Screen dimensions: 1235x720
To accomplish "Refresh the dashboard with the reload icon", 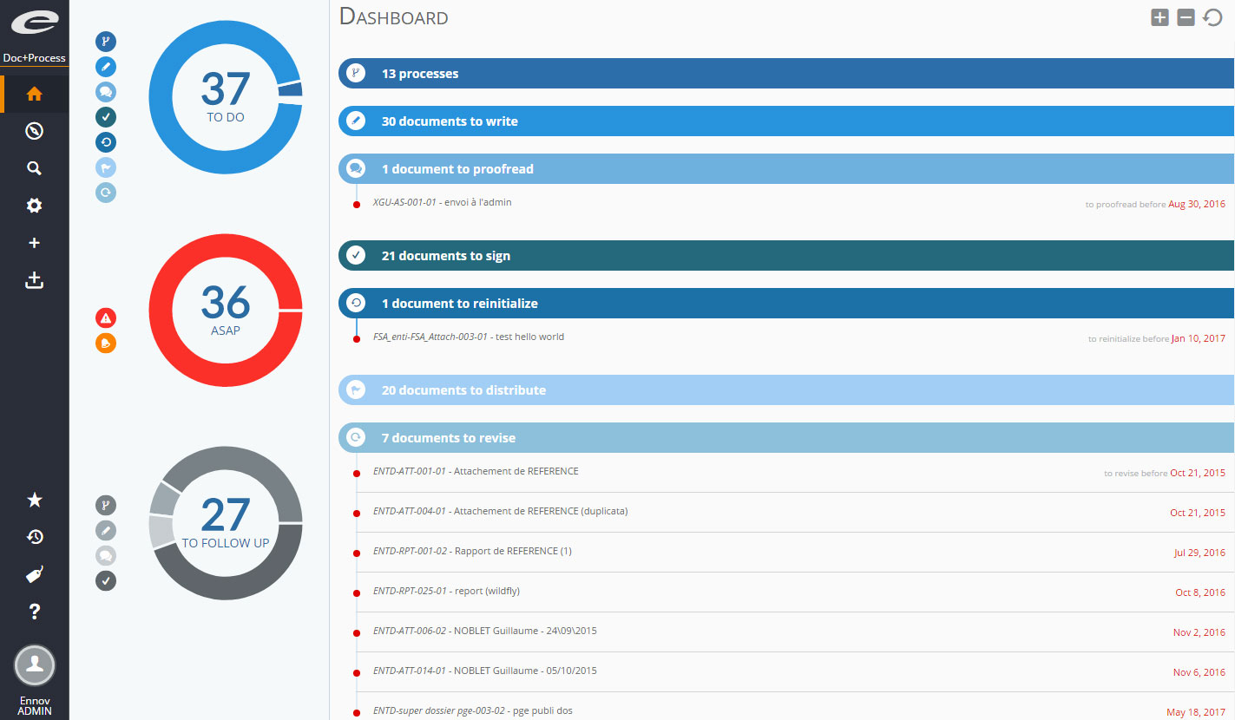I will (1212, 17).
